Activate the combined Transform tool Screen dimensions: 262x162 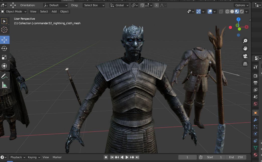click(4, 66)
